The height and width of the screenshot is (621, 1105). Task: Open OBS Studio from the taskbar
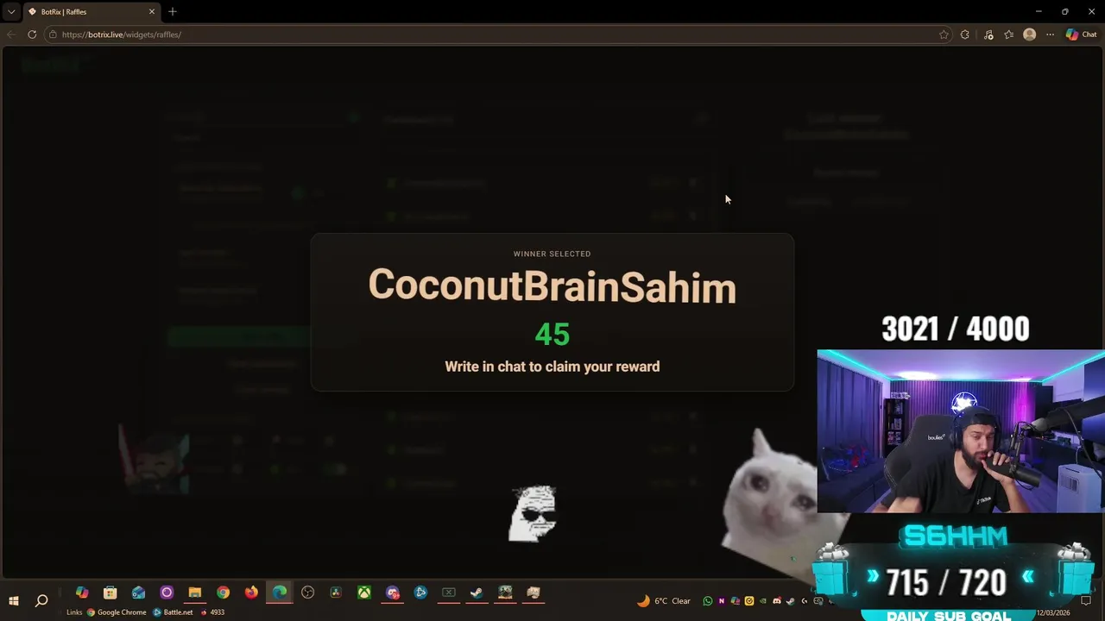pyautogui.click(x=308, y=593)
